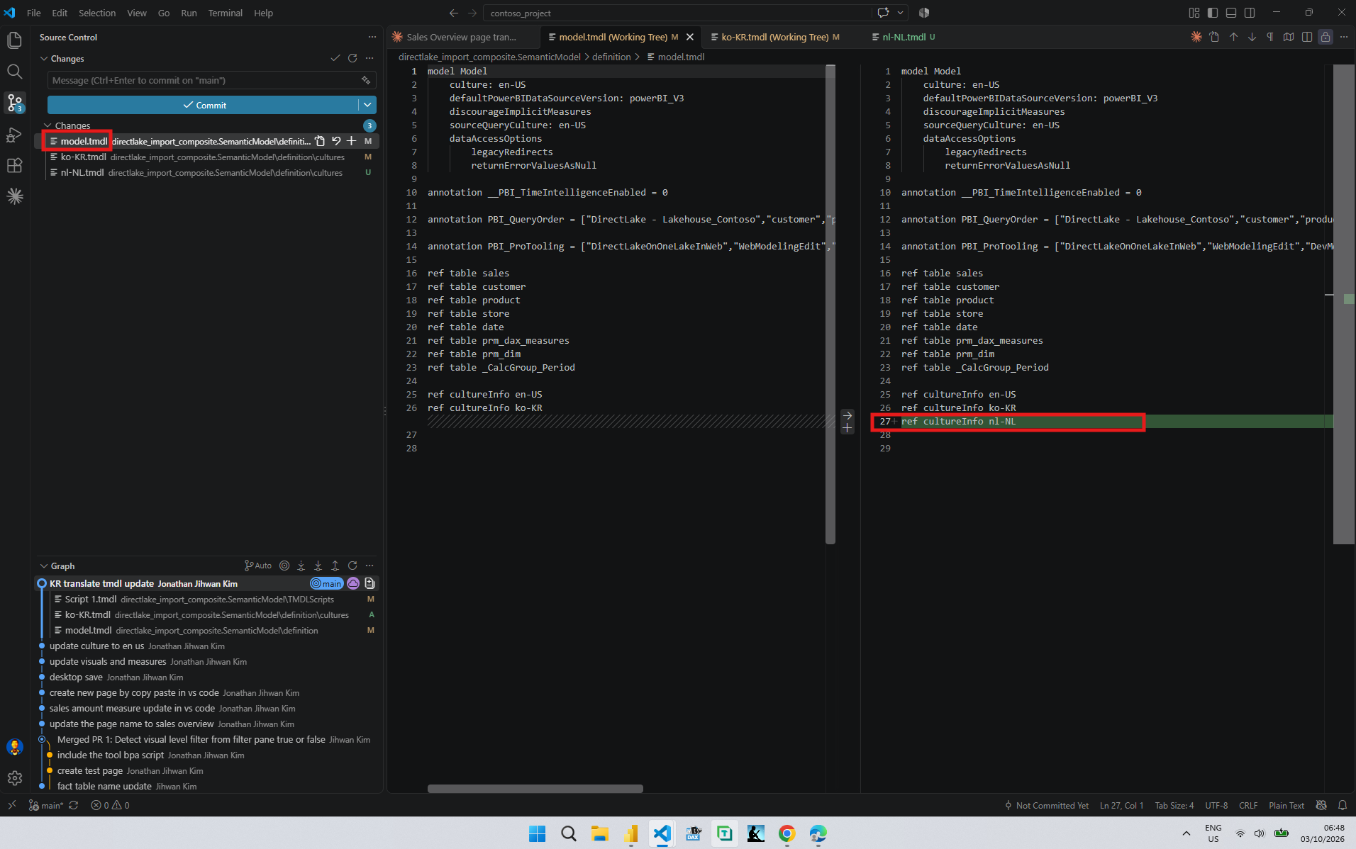Discard changes for model.tmdl

(x=336, y=141)
